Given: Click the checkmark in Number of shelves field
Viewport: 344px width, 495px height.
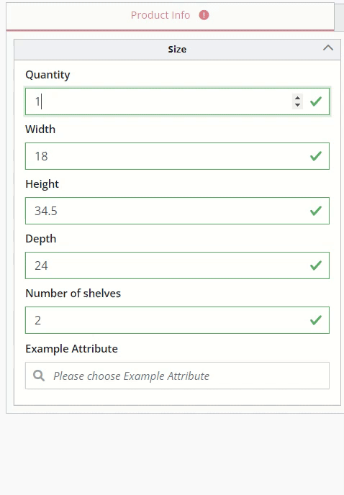Looking at the screenshot, I should pos(315,320).
